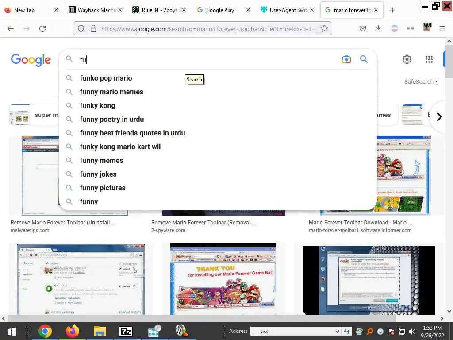Select the plain 'funny' suggestion
The width and height of the screenshot is (453, 340).
tap(218, 202)
